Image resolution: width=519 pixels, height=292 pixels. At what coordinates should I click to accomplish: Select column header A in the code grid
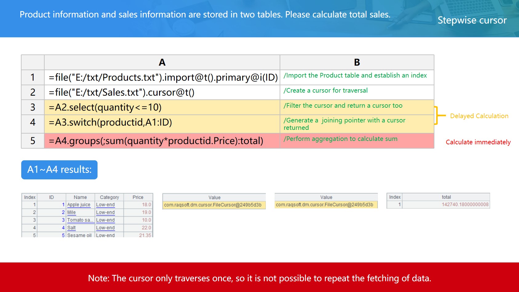(162, 62)
